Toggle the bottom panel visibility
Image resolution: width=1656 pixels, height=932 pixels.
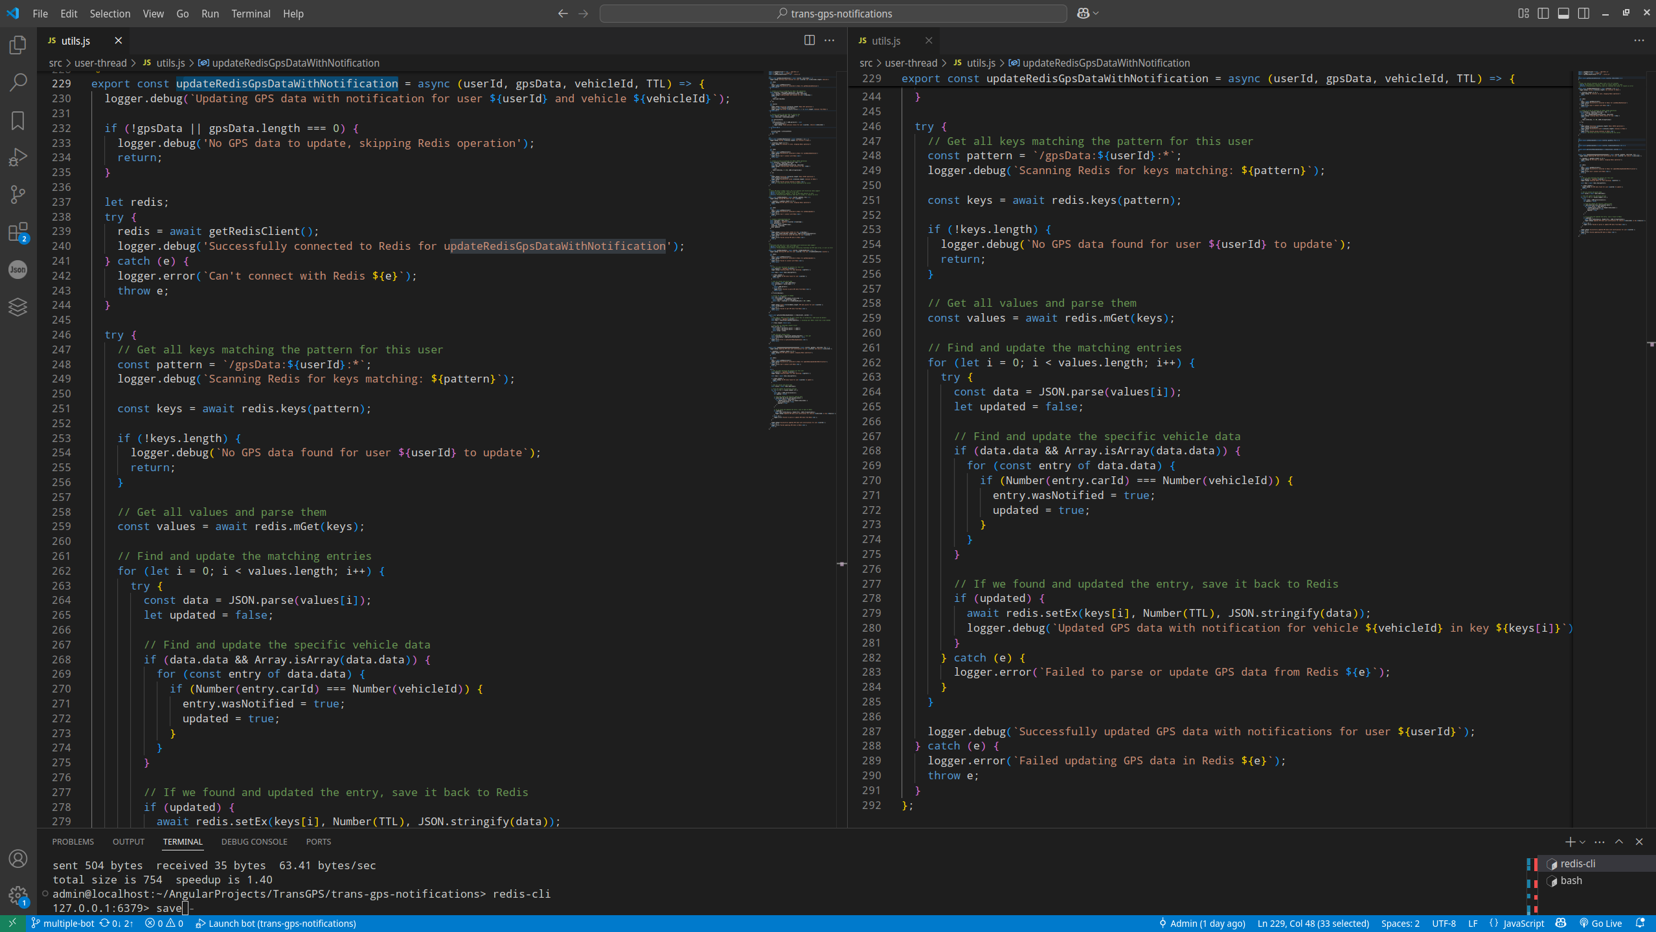pos(1563,14)
